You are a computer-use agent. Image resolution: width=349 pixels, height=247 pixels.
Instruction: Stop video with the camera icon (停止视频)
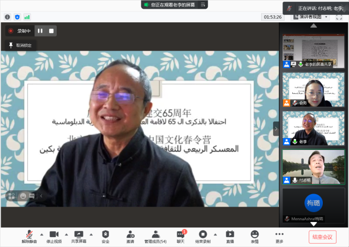point(54,234)
